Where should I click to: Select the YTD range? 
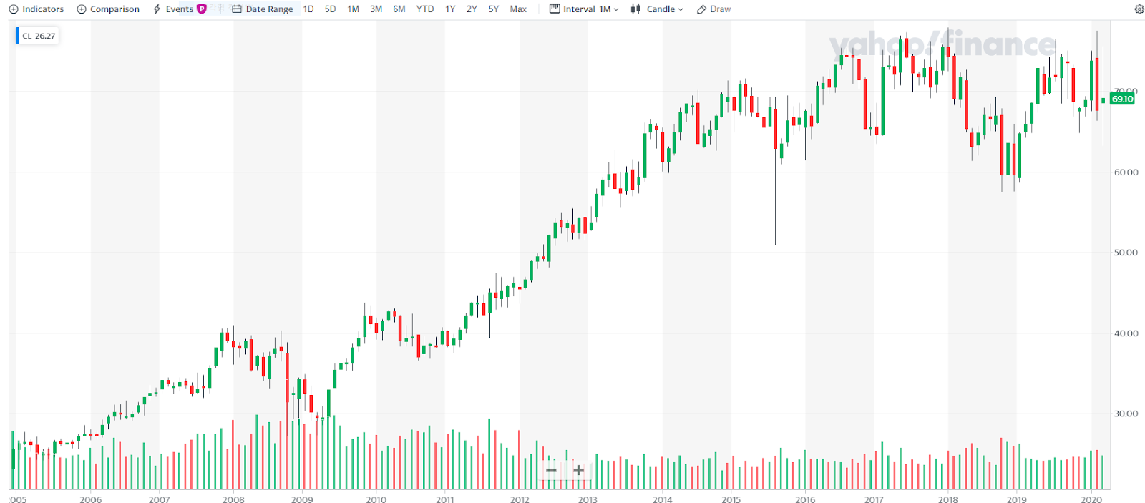coord(425,9)
